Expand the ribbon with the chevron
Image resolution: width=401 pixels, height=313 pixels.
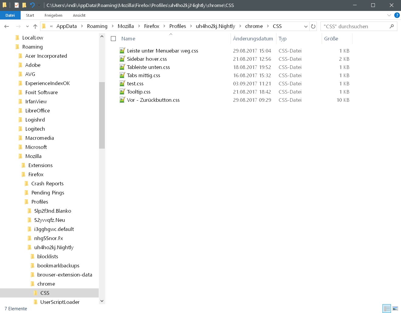click(x=389, y=15)
